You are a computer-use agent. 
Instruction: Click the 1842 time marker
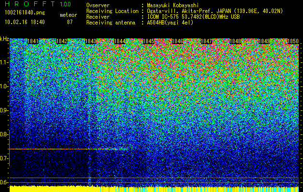[x=62, y=41]
